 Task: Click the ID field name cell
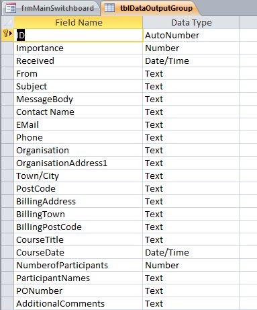79,35
